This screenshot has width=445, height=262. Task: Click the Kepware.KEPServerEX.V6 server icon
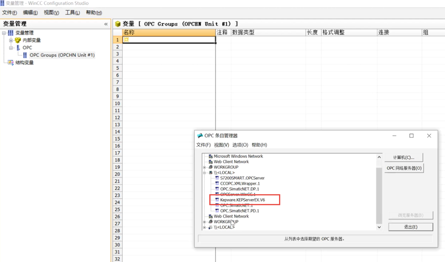click(217, 200)
